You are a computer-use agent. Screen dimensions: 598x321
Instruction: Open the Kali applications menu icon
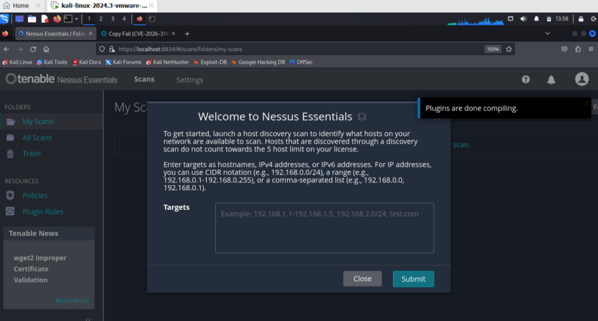[x=4, y=19]
